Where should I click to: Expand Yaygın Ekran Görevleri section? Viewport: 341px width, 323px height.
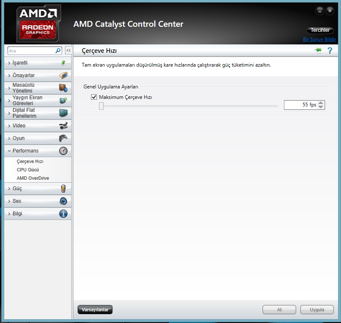coord(38,101)
